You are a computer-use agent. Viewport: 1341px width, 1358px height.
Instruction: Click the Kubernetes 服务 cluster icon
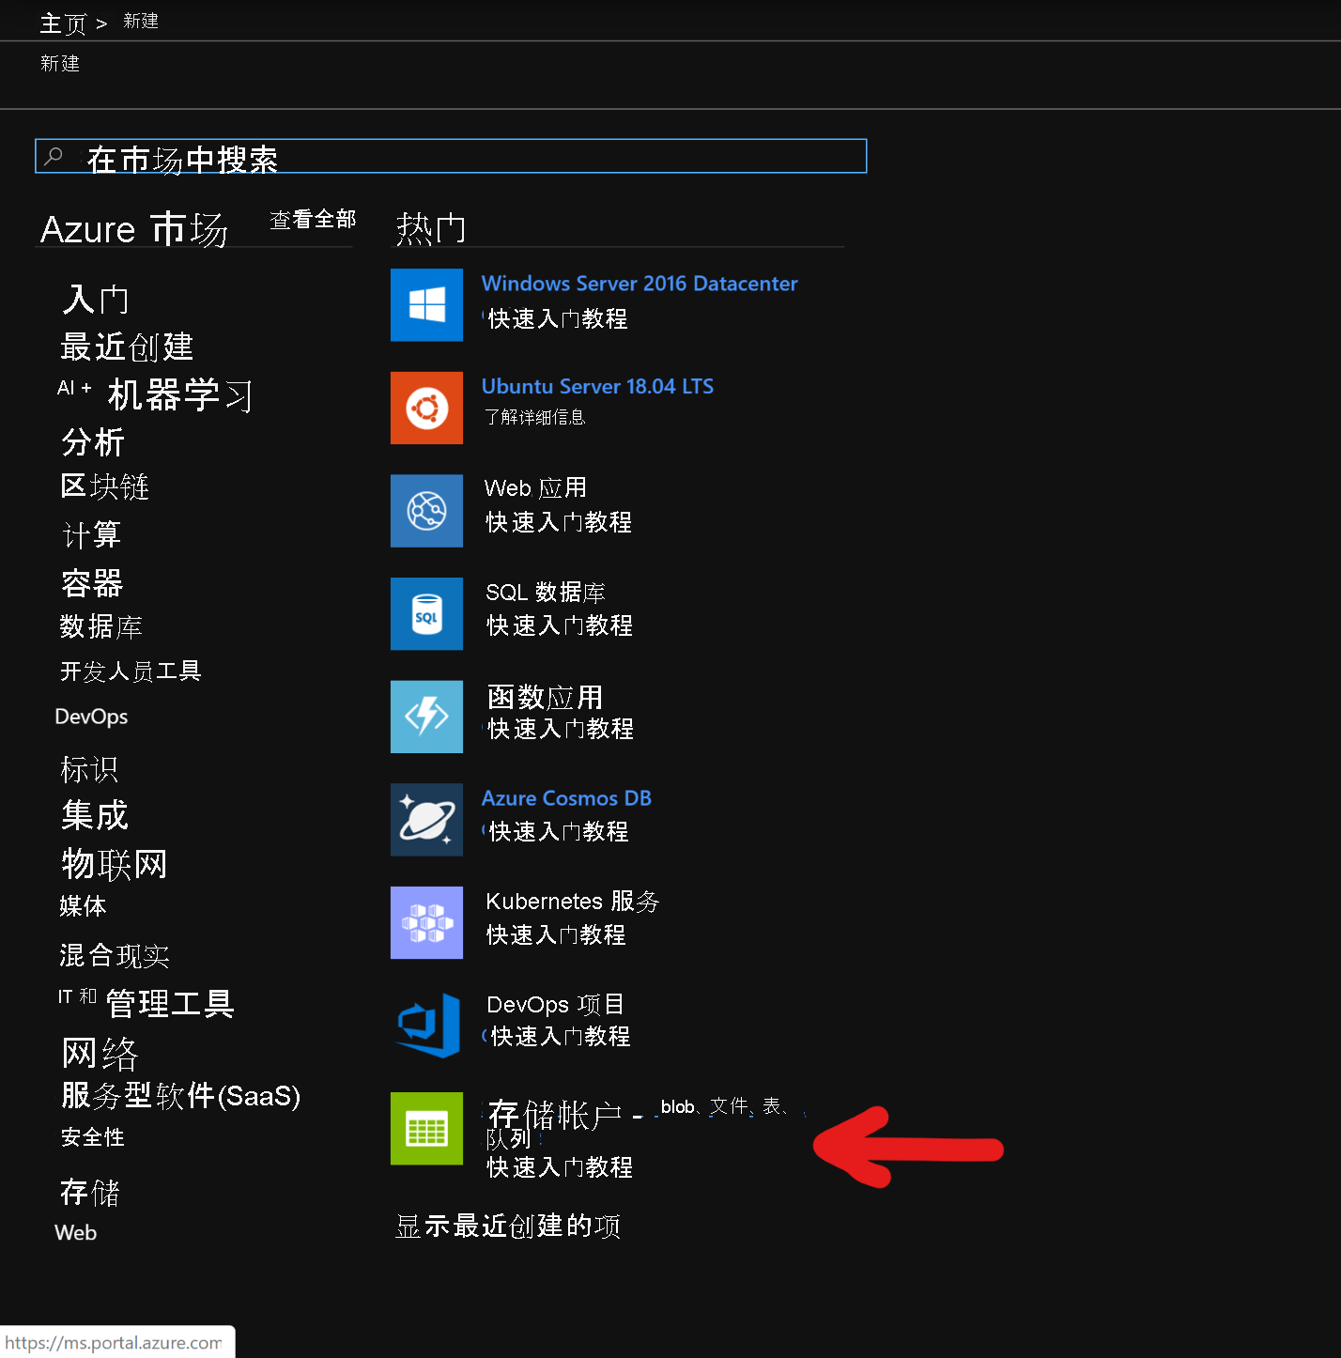[x=426, y=922]
